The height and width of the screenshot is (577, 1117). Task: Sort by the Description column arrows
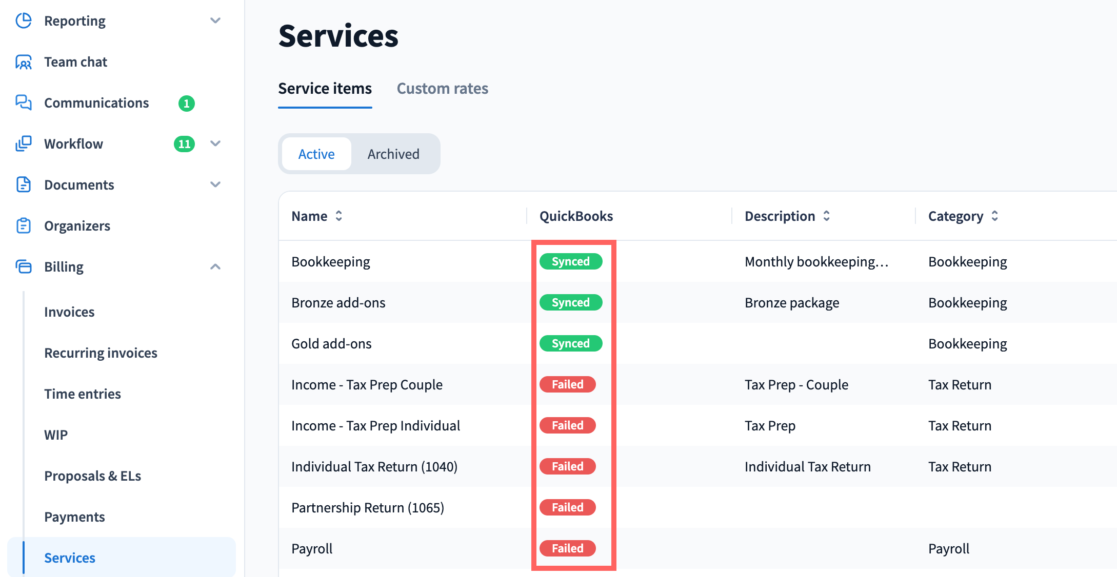point(827,216)
